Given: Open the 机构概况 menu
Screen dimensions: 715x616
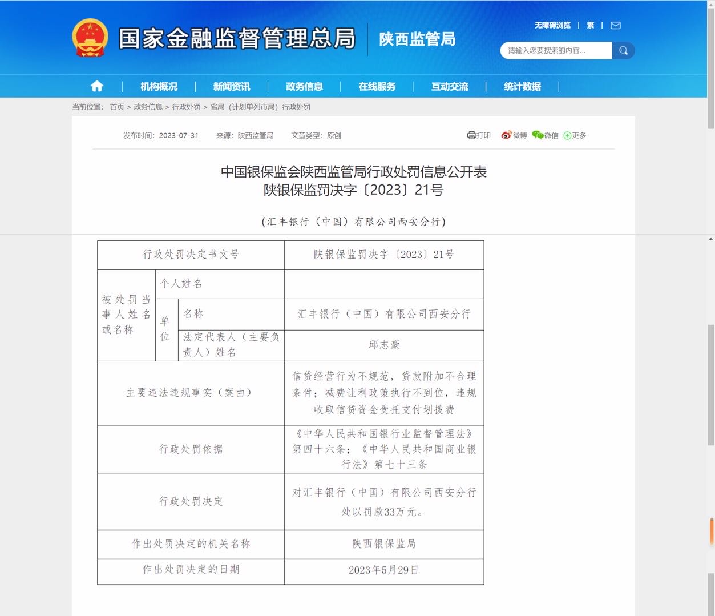Looking at the screenshot, I should [x=159, y=86].
